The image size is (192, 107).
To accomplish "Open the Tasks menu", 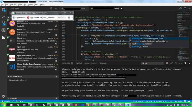I will (x=36, y=5).
